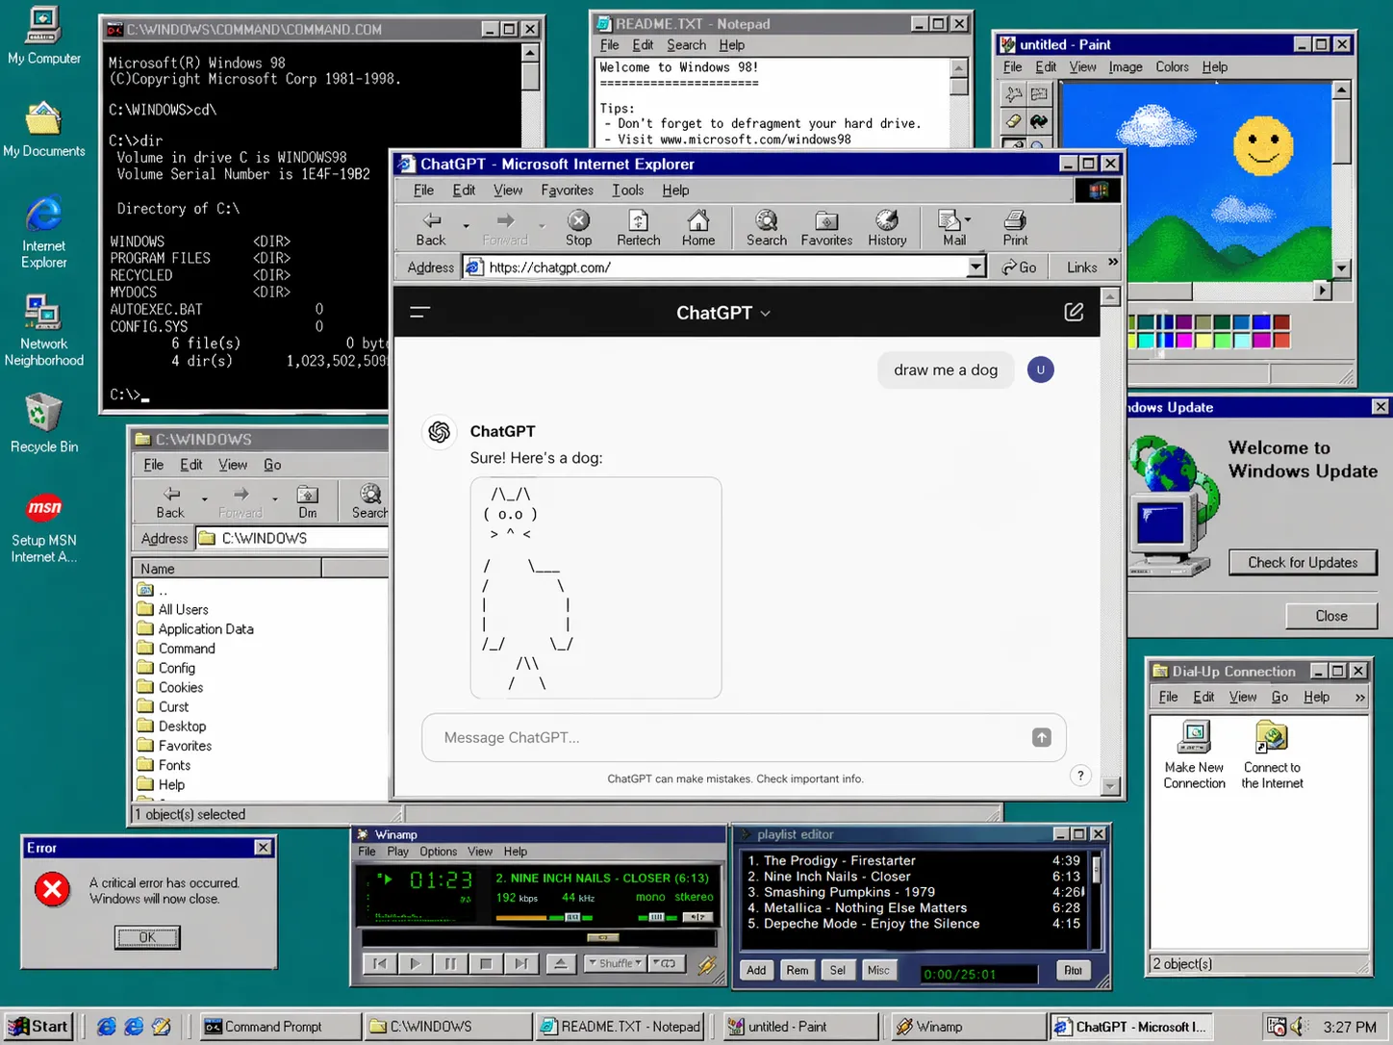Viewport: 1393px width, 1045px height.
Task: Select the Eraser tool in Paint
Action: [1013, 121]
